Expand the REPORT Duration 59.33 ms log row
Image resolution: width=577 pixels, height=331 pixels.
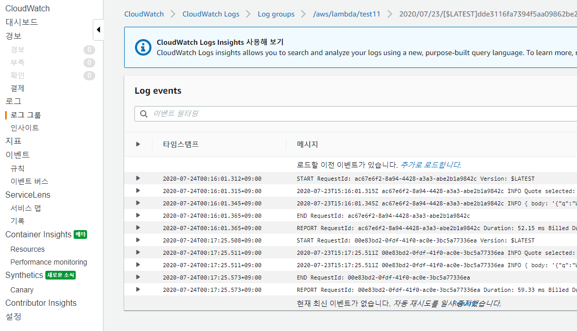(137, 289)
